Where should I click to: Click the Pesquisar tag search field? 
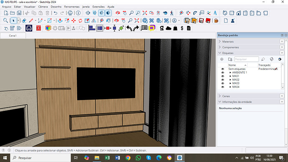pos(247,59)
